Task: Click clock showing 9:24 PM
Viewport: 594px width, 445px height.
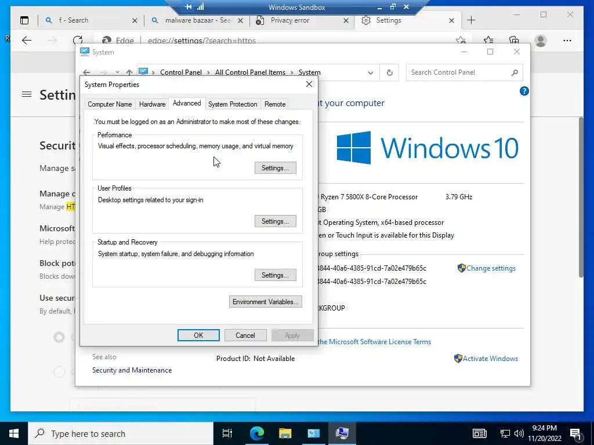Action: point(544,428)
